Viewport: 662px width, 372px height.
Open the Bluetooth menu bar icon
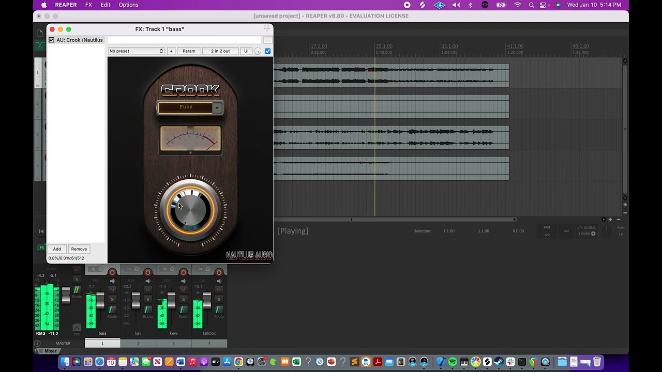point(471,5)
